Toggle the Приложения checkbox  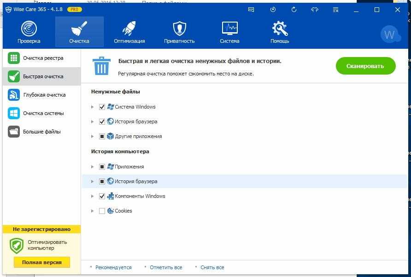(102, 167)
